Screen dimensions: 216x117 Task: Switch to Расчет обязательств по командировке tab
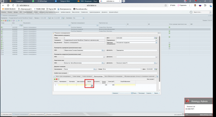click(113, 76)
